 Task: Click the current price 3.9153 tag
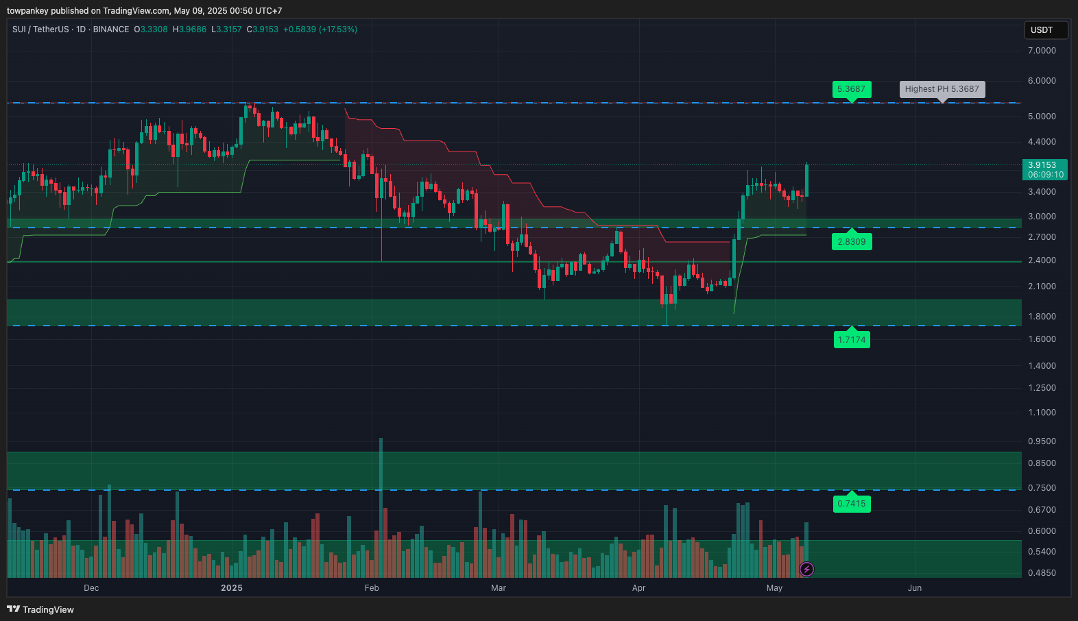point(1045,170)
